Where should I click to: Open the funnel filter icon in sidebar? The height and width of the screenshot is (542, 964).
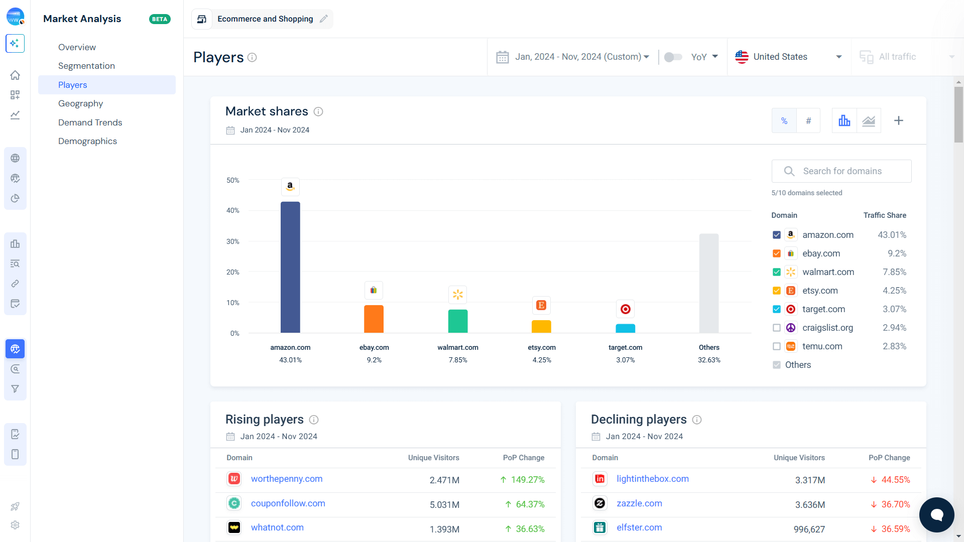coord(15,388)
